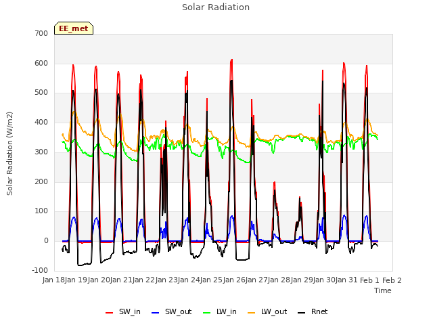Click the 300 y-axis tick label
The width and height of the screenshot is (433, 325).
pyautogui.click(x=41, y=152)
